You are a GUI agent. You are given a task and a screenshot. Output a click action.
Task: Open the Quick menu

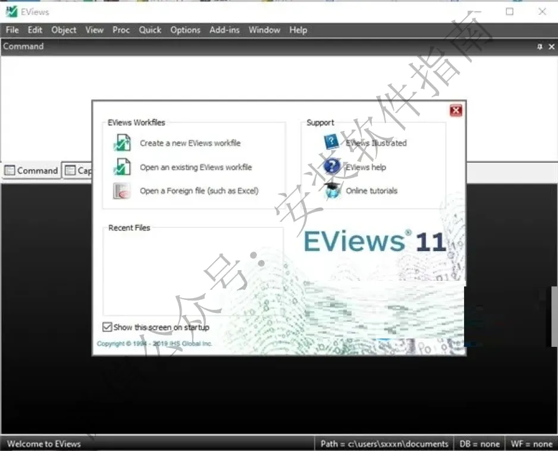click(150, 30)
